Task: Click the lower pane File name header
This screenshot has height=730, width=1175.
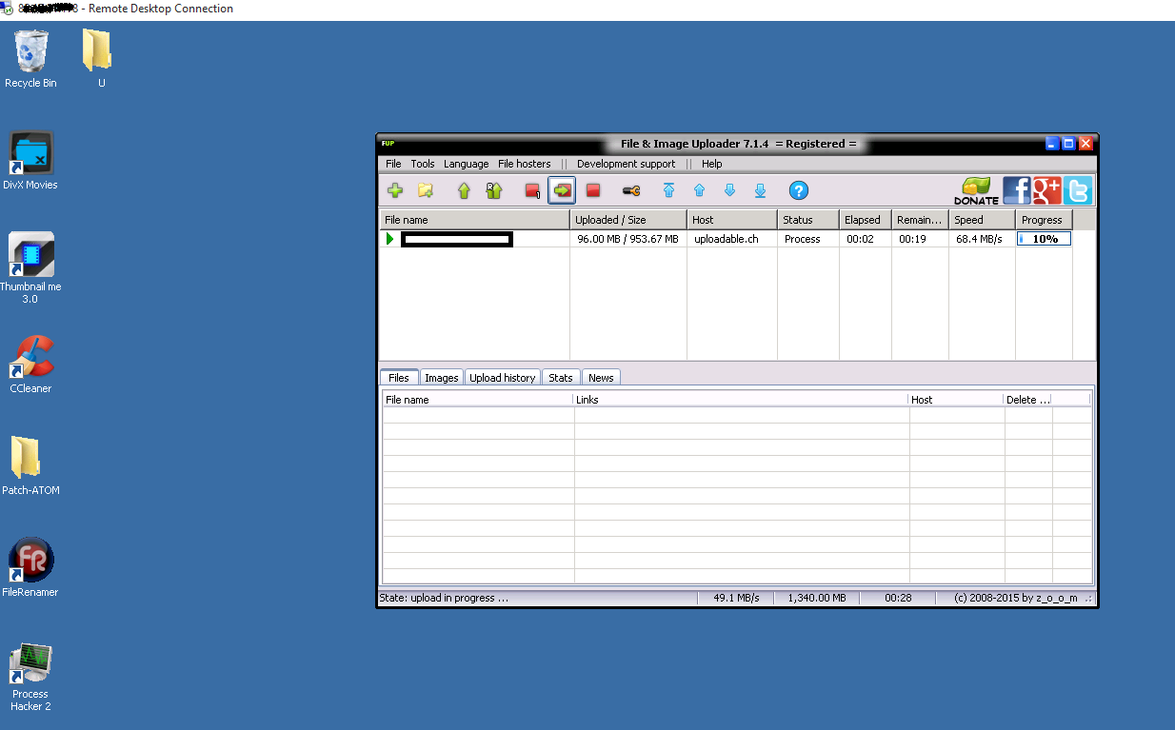Action: tap(478, 400)
